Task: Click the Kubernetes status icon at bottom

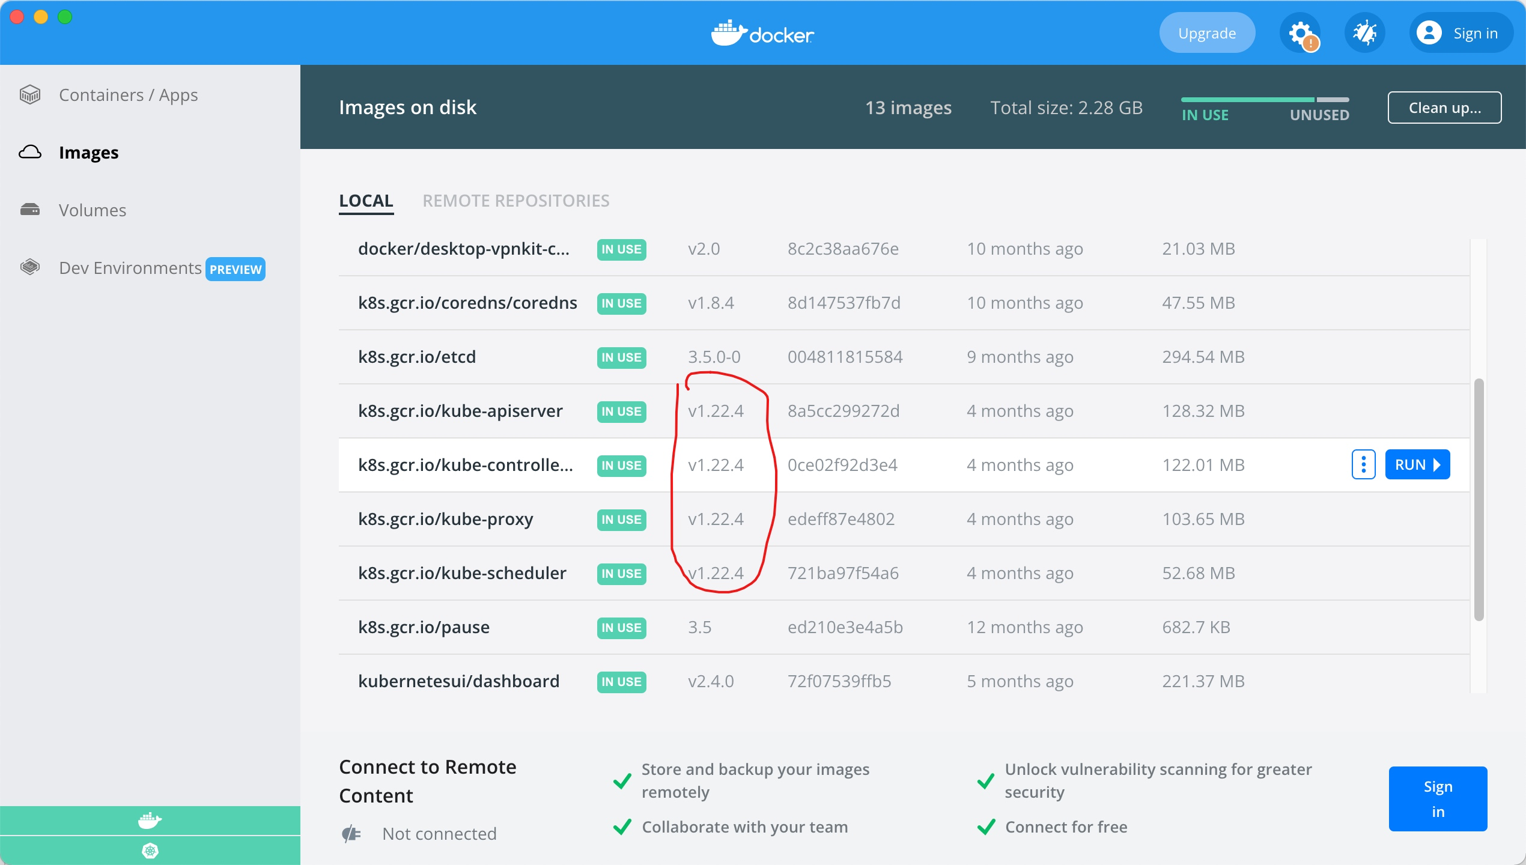Action: [x=150, y=851]
